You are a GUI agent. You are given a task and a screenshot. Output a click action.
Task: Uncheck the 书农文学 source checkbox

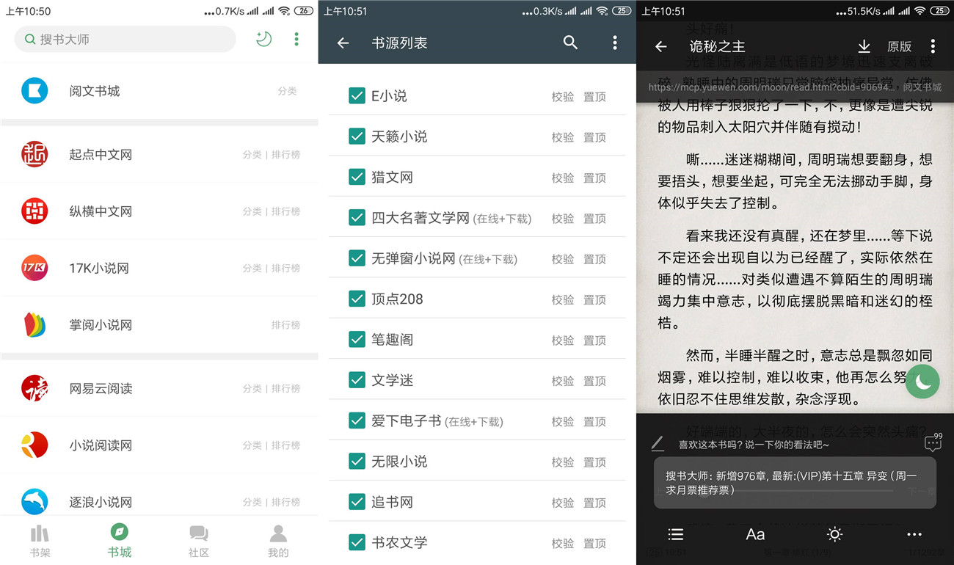click(x=357, y=543)
